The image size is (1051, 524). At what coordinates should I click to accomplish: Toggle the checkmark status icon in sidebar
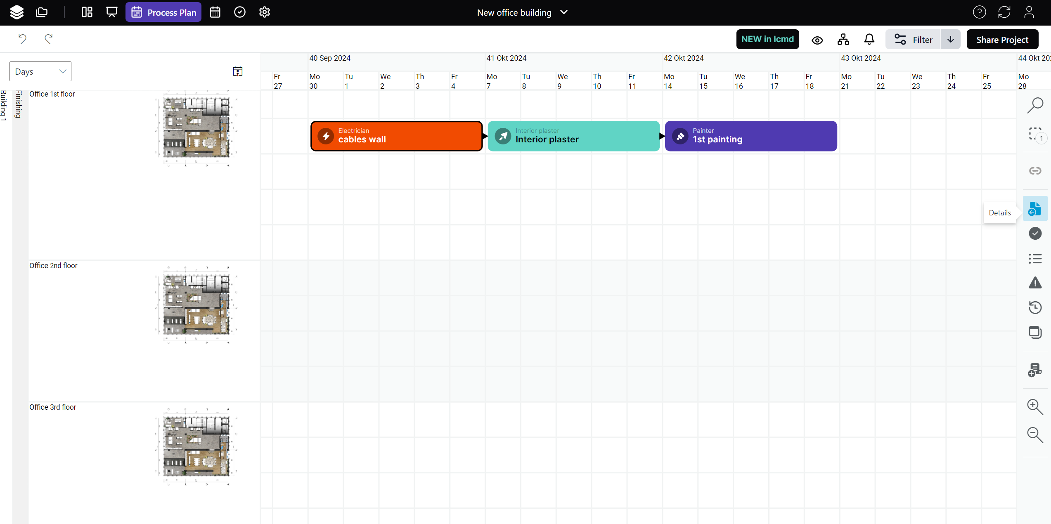(x=1035, y=234)
